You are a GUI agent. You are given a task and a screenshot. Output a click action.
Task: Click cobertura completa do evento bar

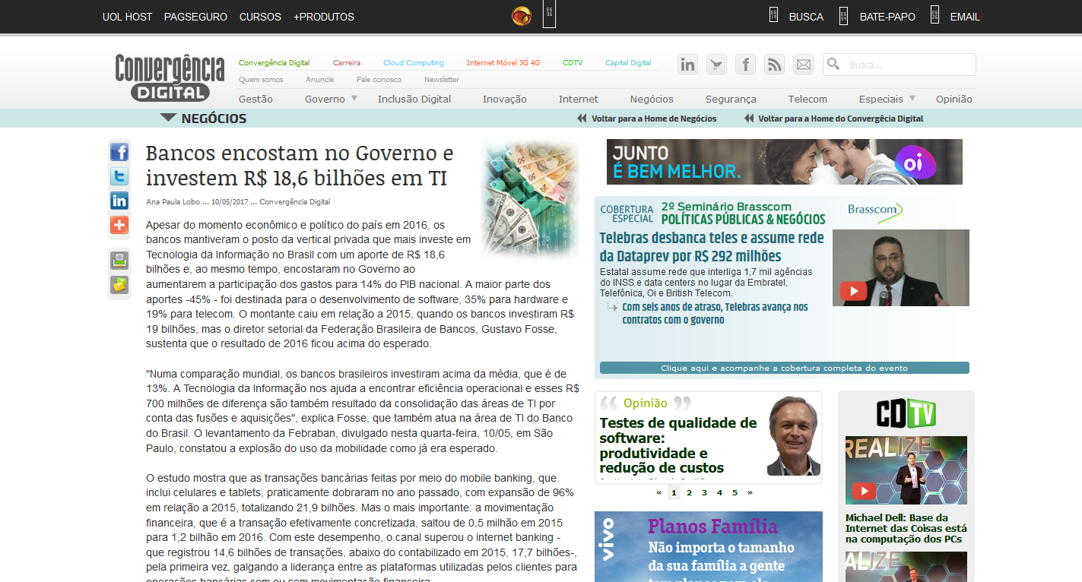[785, 368]
